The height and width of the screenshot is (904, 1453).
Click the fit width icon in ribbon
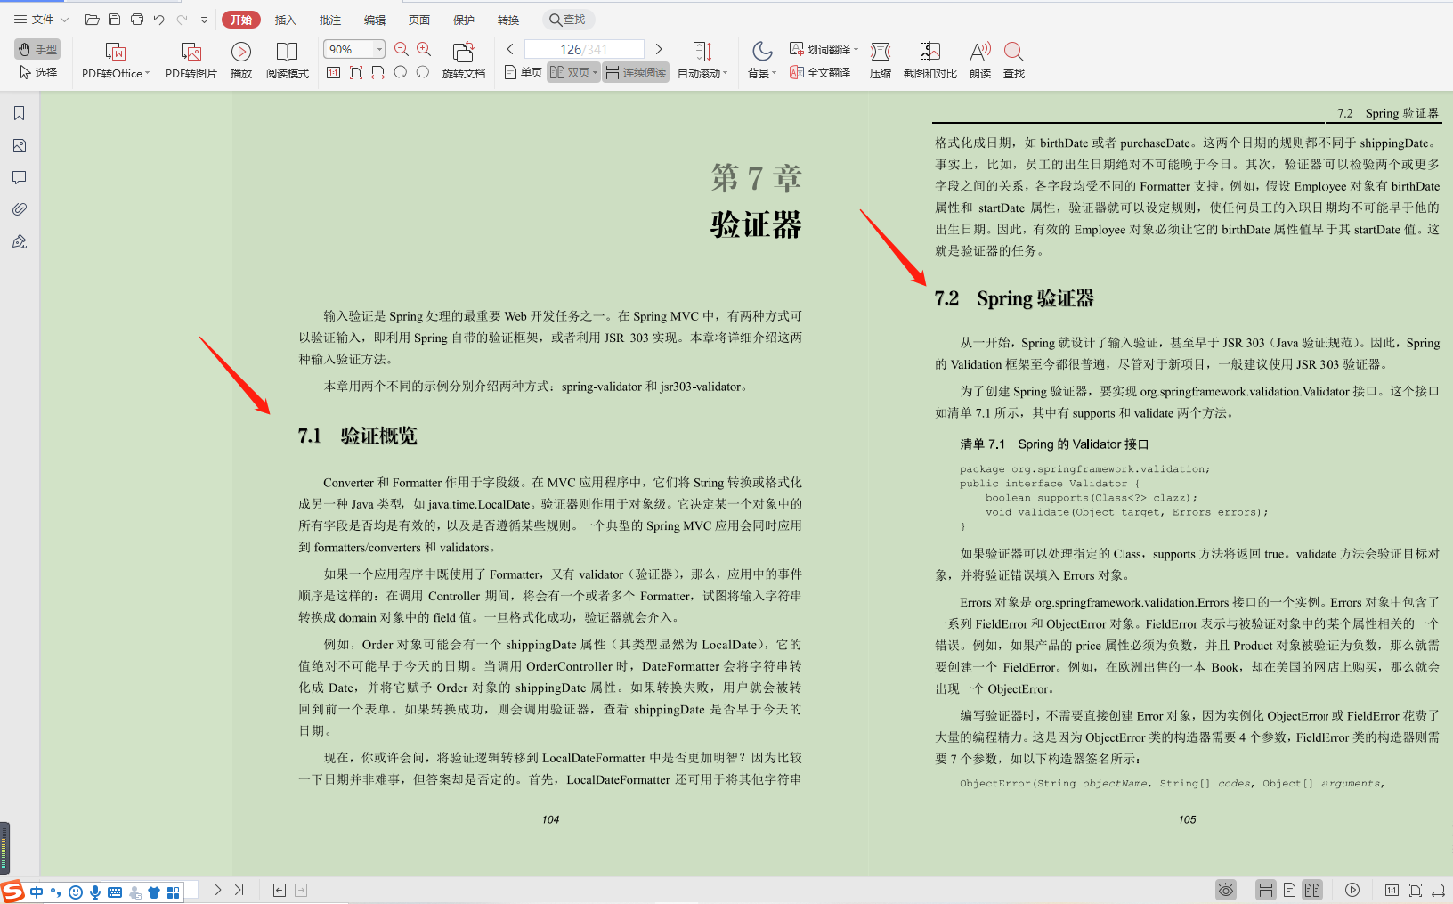pyautogui.click(x=378, y=72)
